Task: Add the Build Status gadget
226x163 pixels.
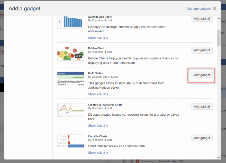Action: point(202,75)
